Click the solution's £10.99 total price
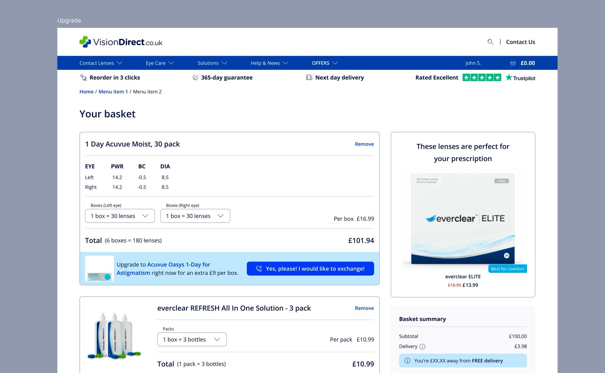Viewport: 605px width, 373px height. (363, 364)
